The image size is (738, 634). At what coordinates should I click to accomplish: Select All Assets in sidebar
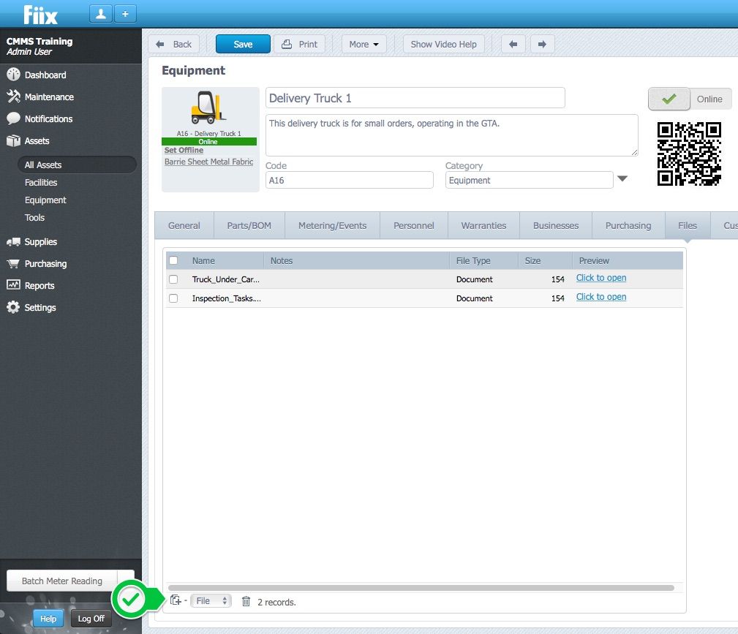point(77,165)
